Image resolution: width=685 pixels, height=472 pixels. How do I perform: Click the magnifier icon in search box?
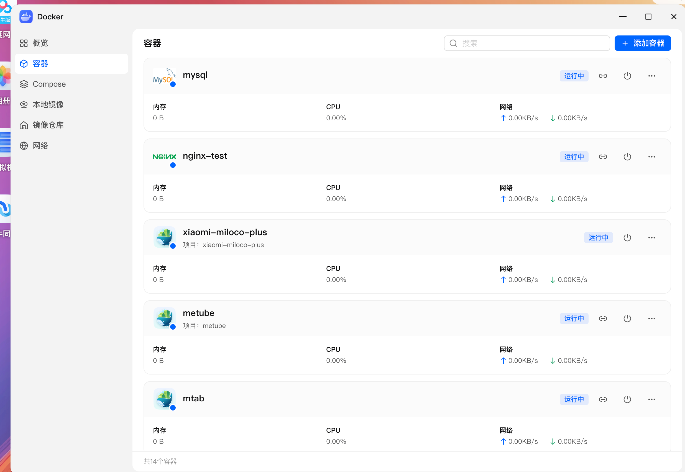click(453, 43)
